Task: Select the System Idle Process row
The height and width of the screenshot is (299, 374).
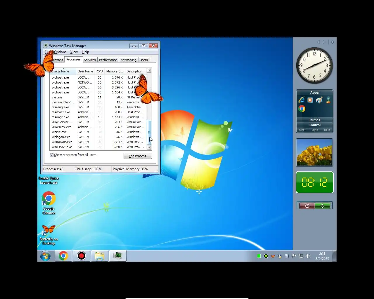Action: (98, 102)
